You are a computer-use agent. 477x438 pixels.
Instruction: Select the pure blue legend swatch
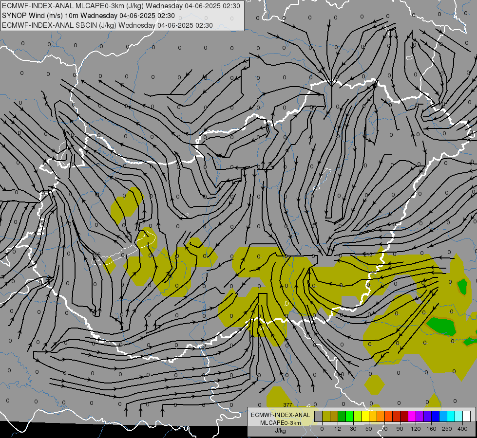435,416
